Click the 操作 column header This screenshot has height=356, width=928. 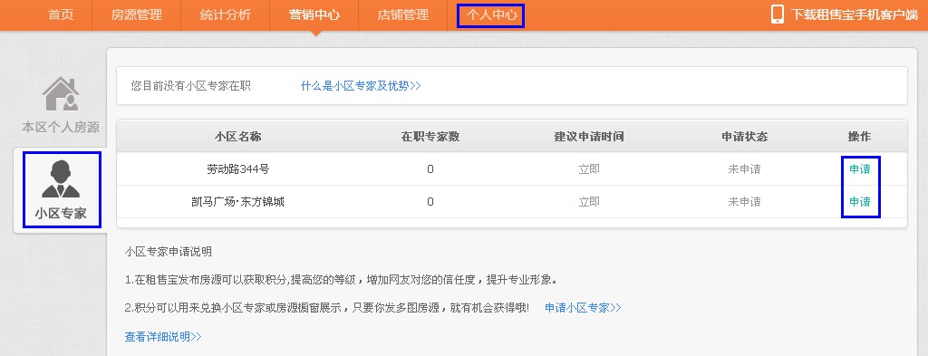(x=859, y=137)
